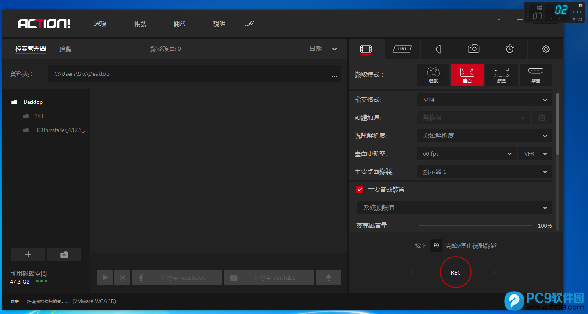Open the screenshot camera tab
Viewport: 588px width, 314px height.
[474, 49]
